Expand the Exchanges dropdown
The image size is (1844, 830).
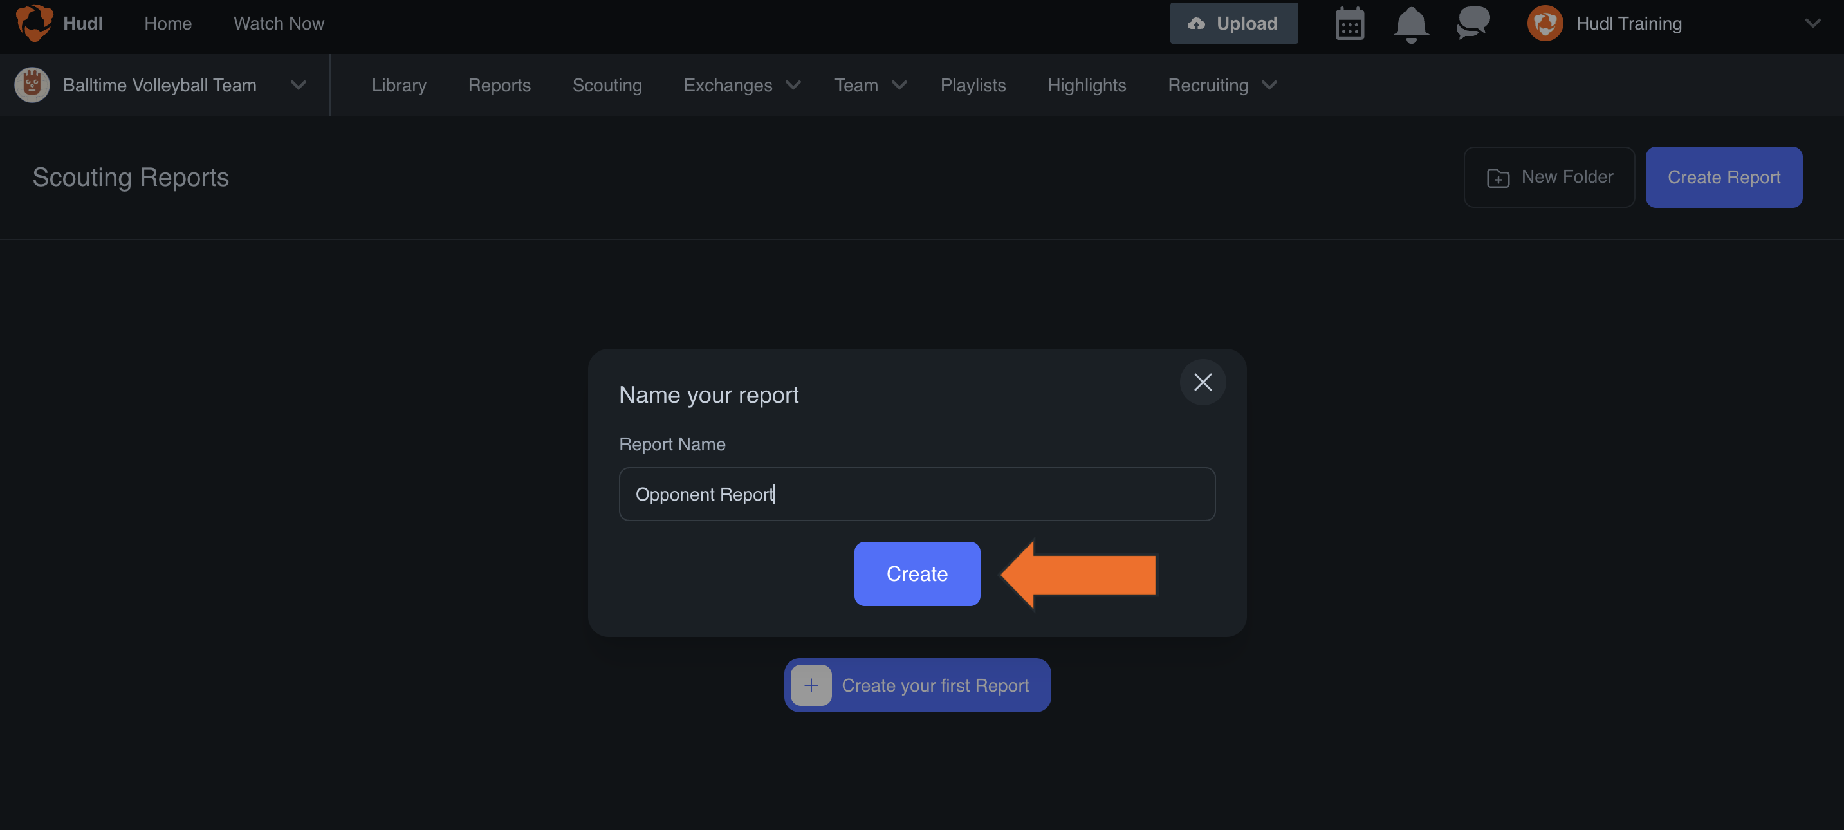742,85
